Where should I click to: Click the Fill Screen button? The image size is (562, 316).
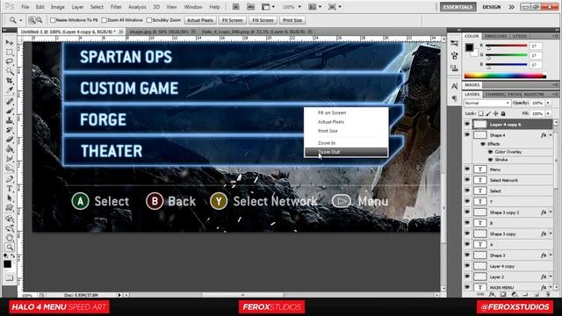(263, 20)
